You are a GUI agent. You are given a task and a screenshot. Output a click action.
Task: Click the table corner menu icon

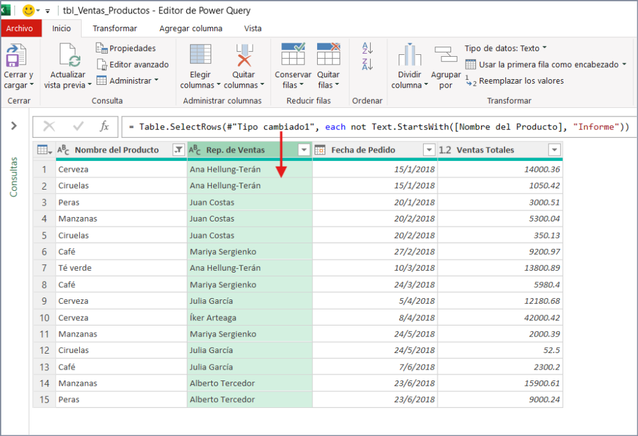click(x=45, y=150)
